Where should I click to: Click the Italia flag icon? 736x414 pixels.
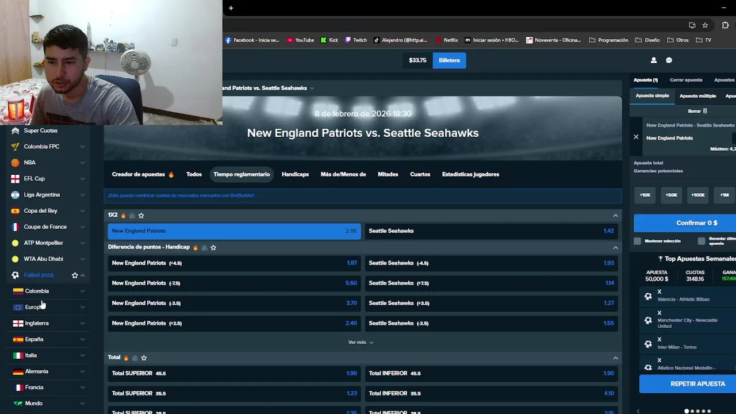coord(18,355)
